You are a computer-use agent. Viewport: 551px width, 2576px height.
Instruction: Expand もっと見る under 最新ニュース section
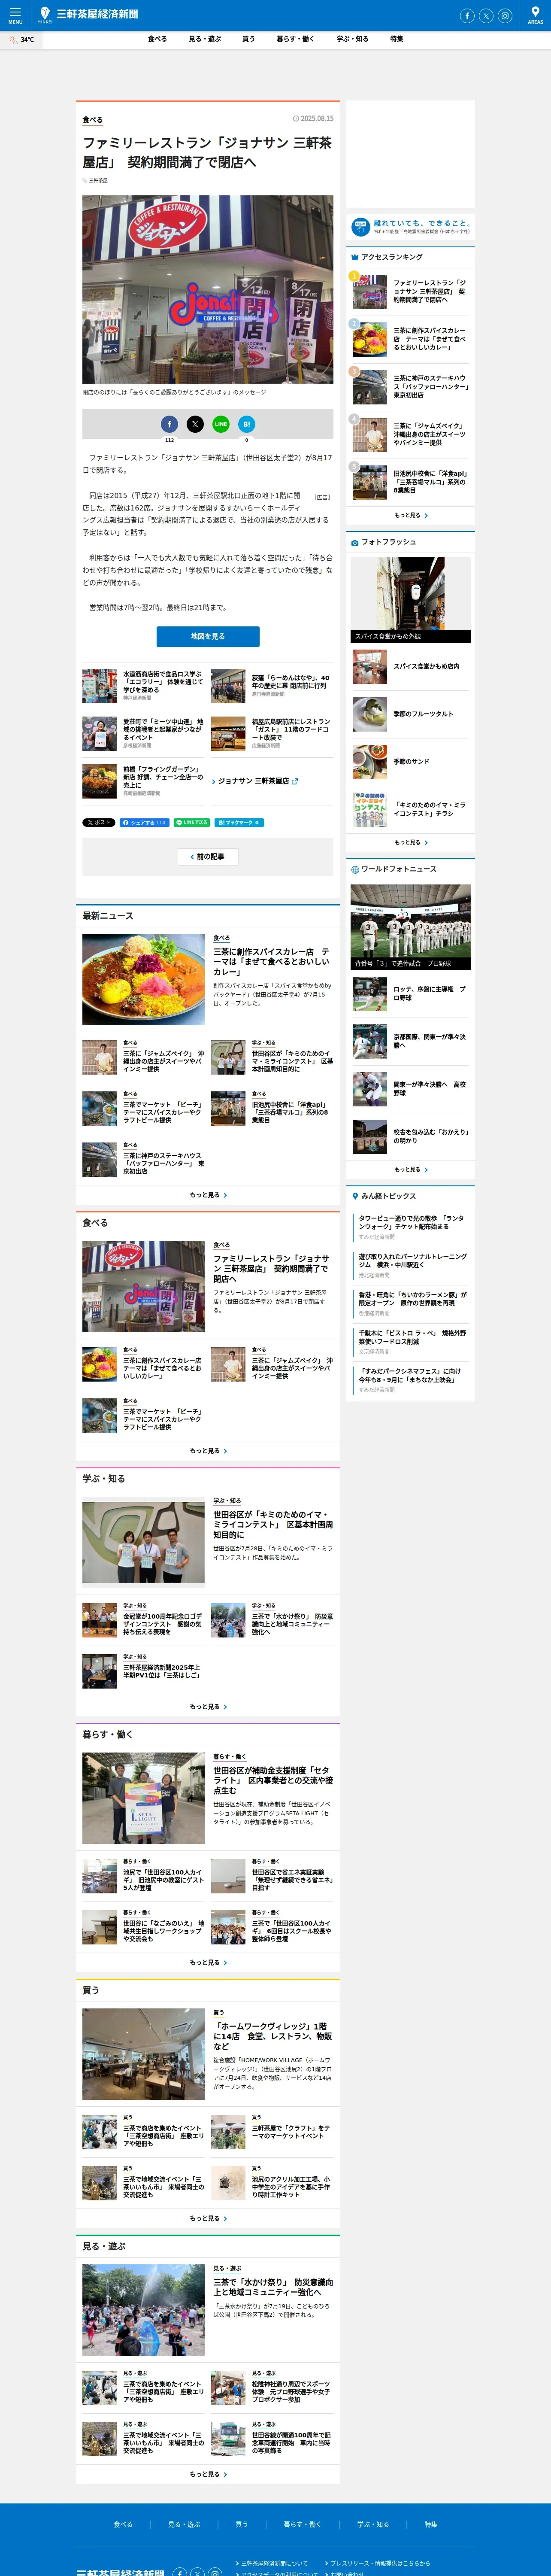(x=208, y=1194)
